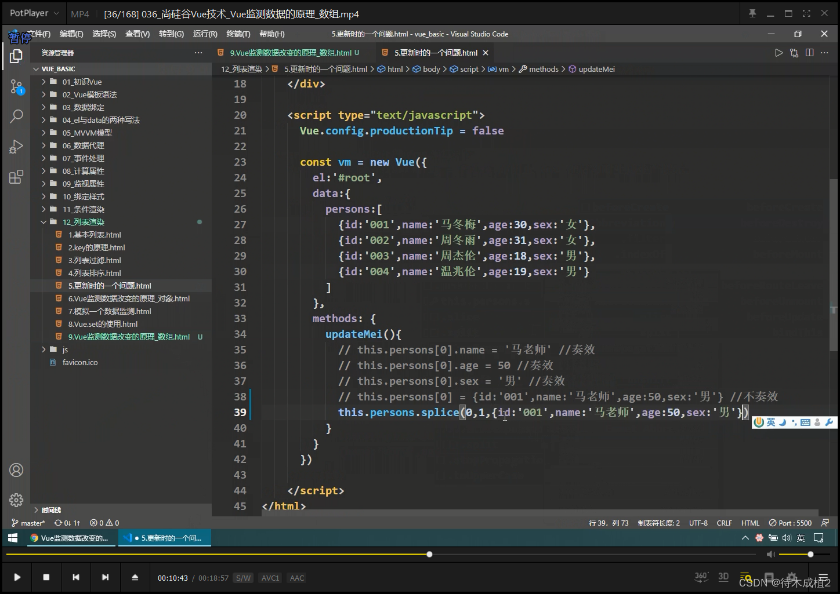Open the 查看(V) menu

tap(137, 34)
